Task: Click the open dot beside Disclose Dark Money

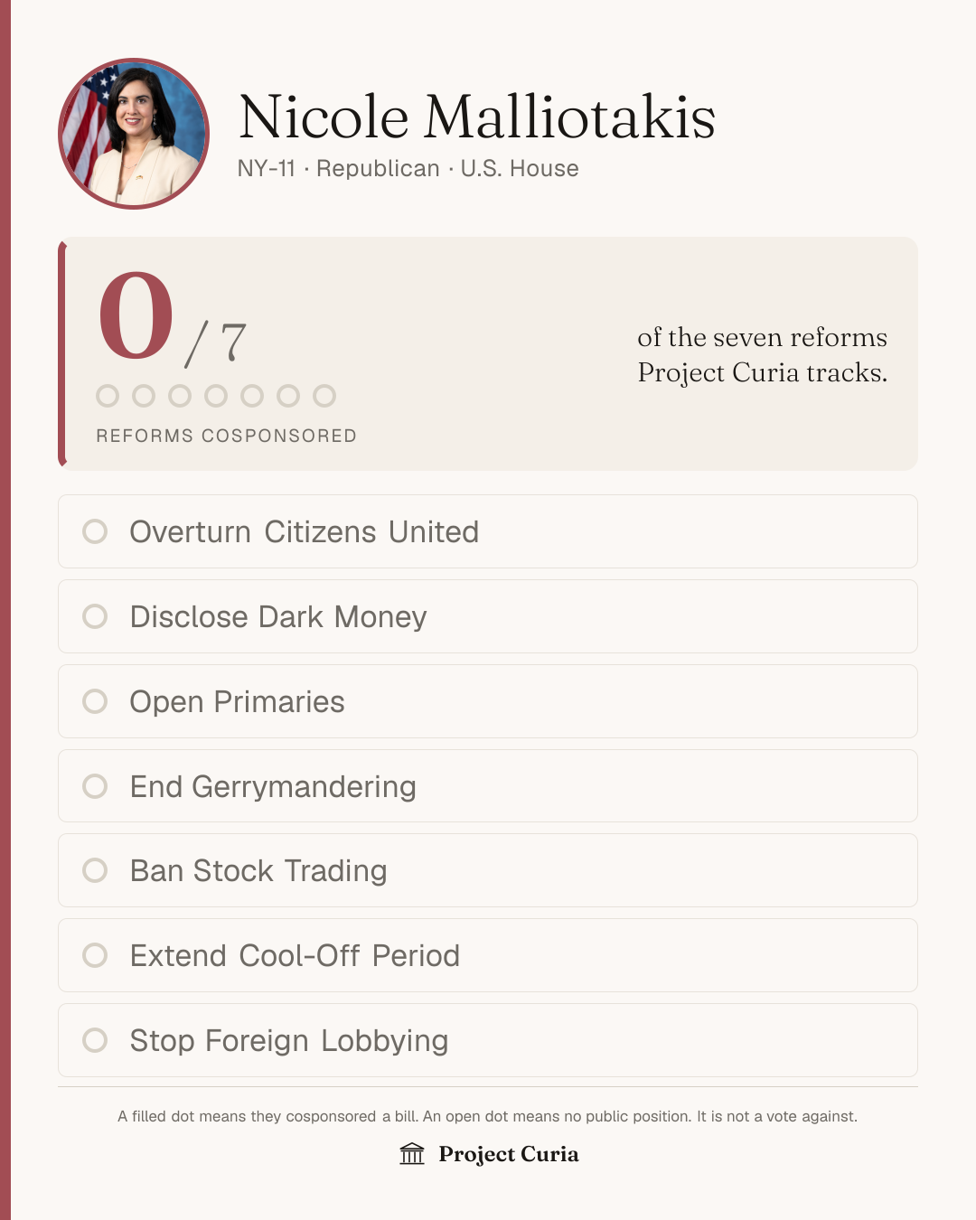Action: pos(95,616)
